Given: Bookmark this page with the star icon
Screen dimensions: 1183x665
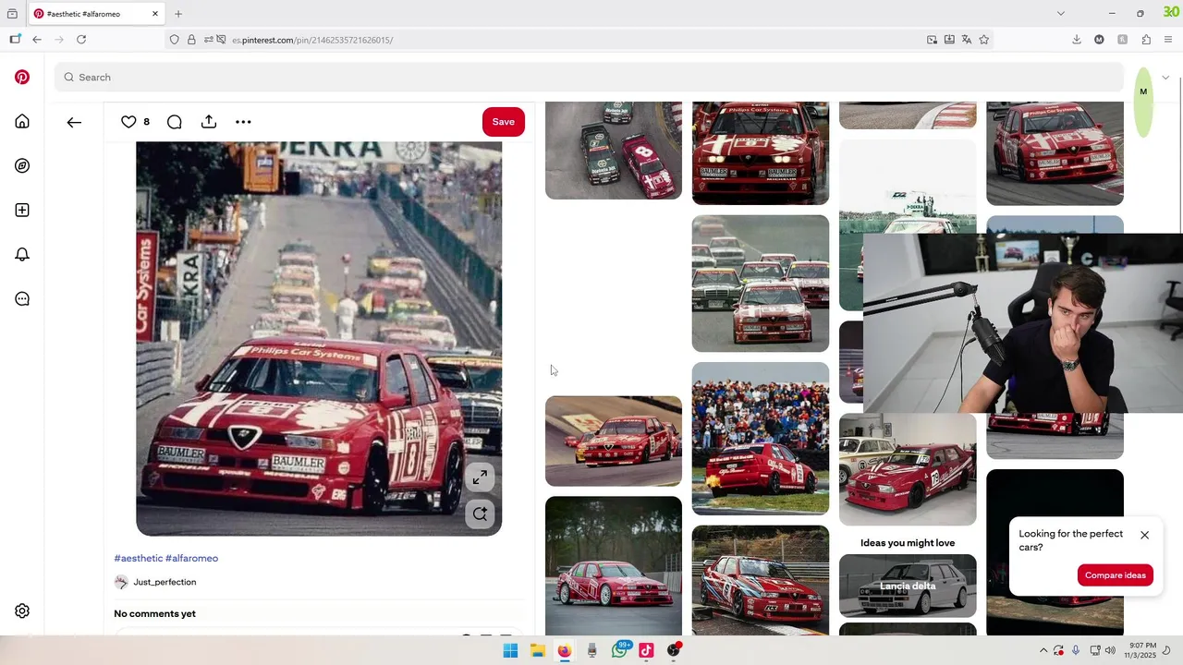Looking at the screenshot, I should (984, 40).
